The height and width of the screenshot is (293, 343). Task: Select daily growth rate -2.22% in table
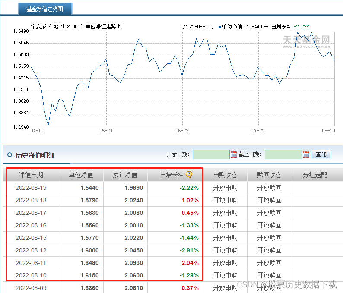click(x=189, y=188)
